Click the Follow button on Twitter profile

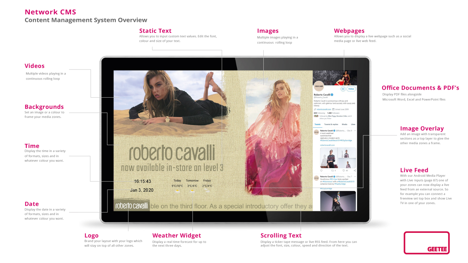click(351, 89)
